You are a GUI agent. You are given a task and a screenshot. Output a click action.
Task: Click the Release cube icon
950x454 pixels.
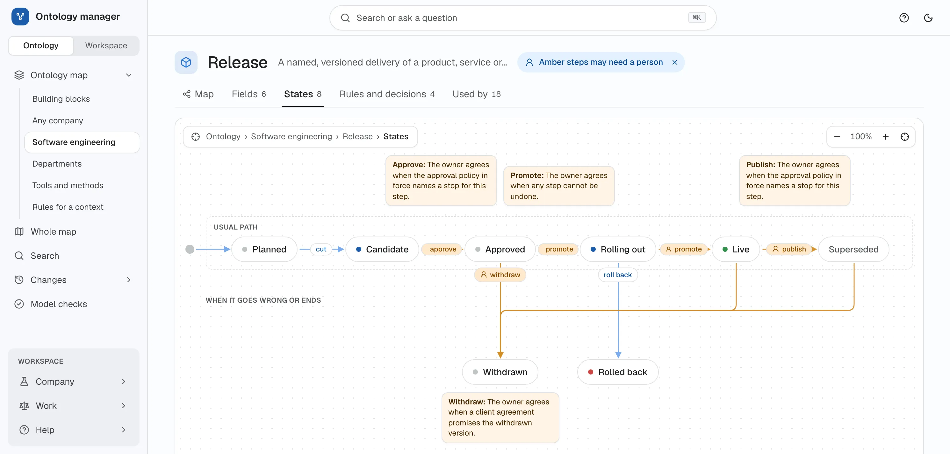[x=186, y=62]
